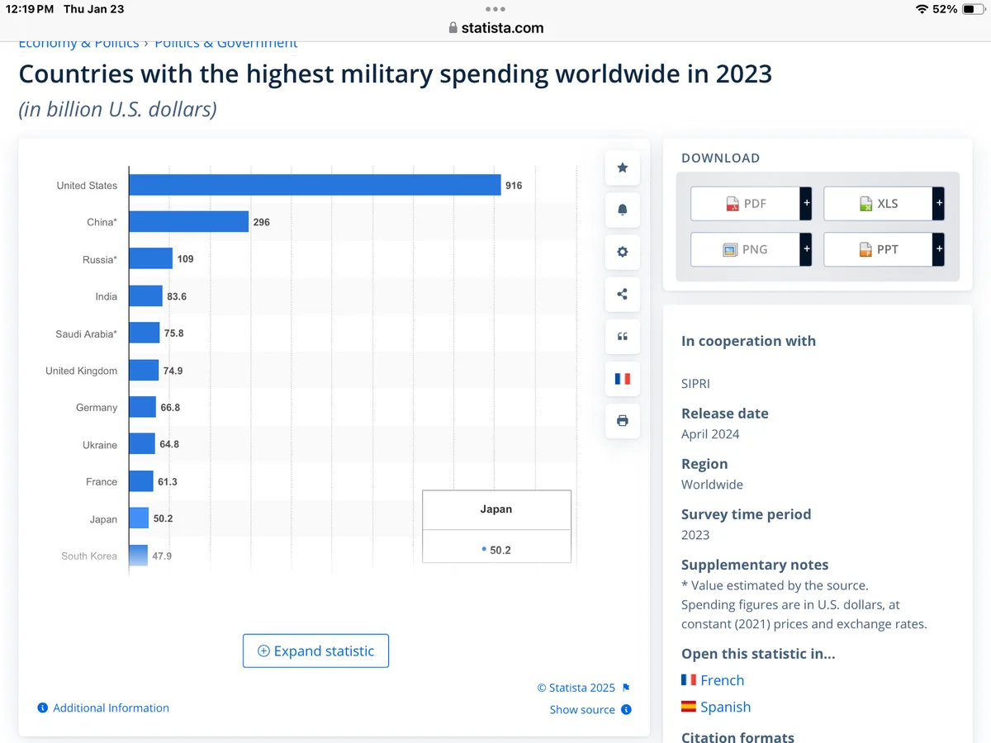Download the statistic as PPT
The height and width of the screenshot is (743, 991).
click(x=879, y=249)
